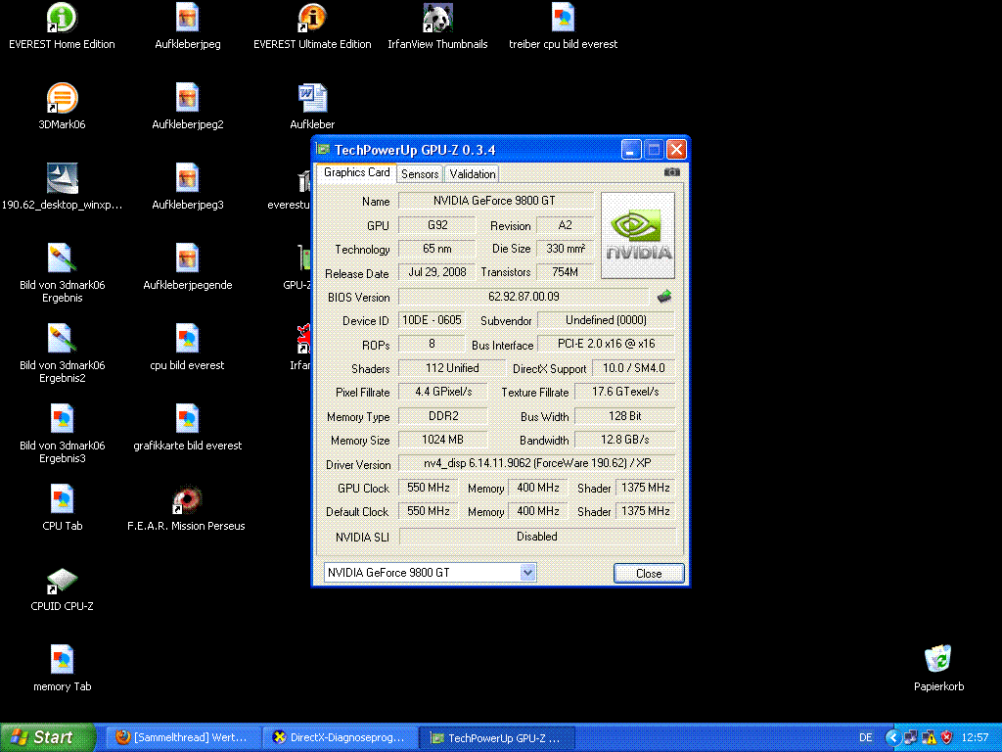Click the Bus Width value 128 Bit
This screenshot has width=1002, height=752.
point(625,416)
